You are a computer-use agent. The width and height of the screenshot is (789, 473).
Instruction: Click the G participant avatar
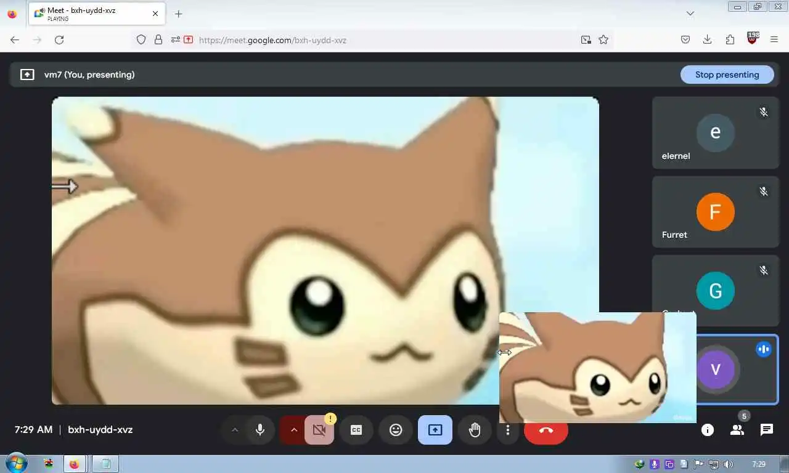(x=716, y=291)
